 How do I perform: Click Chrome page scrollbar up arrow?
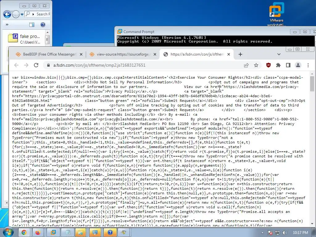[x=312, y=74]
